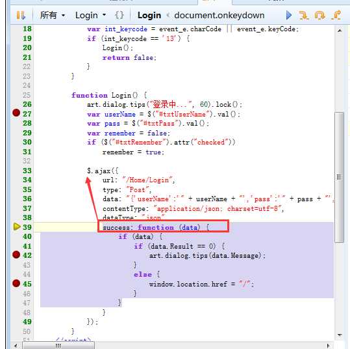
Task: Click the Step Into debugger icon
Action: [304, 15]
